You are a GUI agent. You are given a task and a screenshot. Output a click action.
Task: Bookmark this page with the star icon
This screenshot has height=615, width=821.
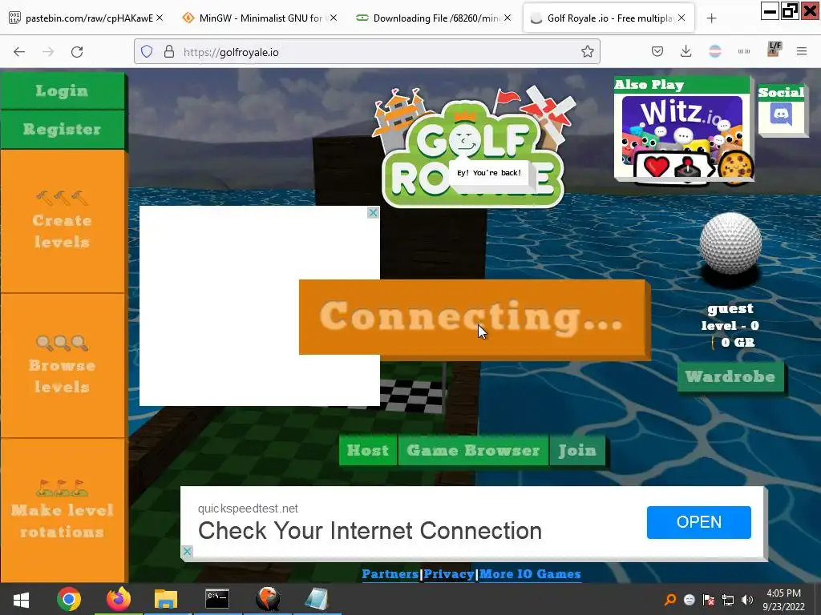tap(588, 52)
